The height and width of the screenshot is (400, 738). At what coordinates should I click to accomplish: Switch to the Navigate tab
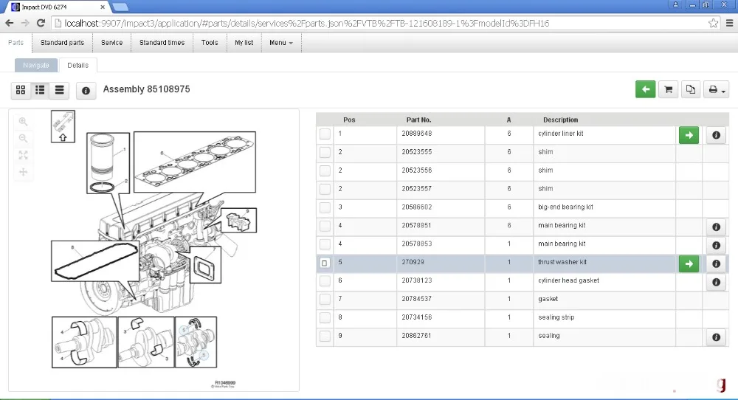[x=35, y=66]
